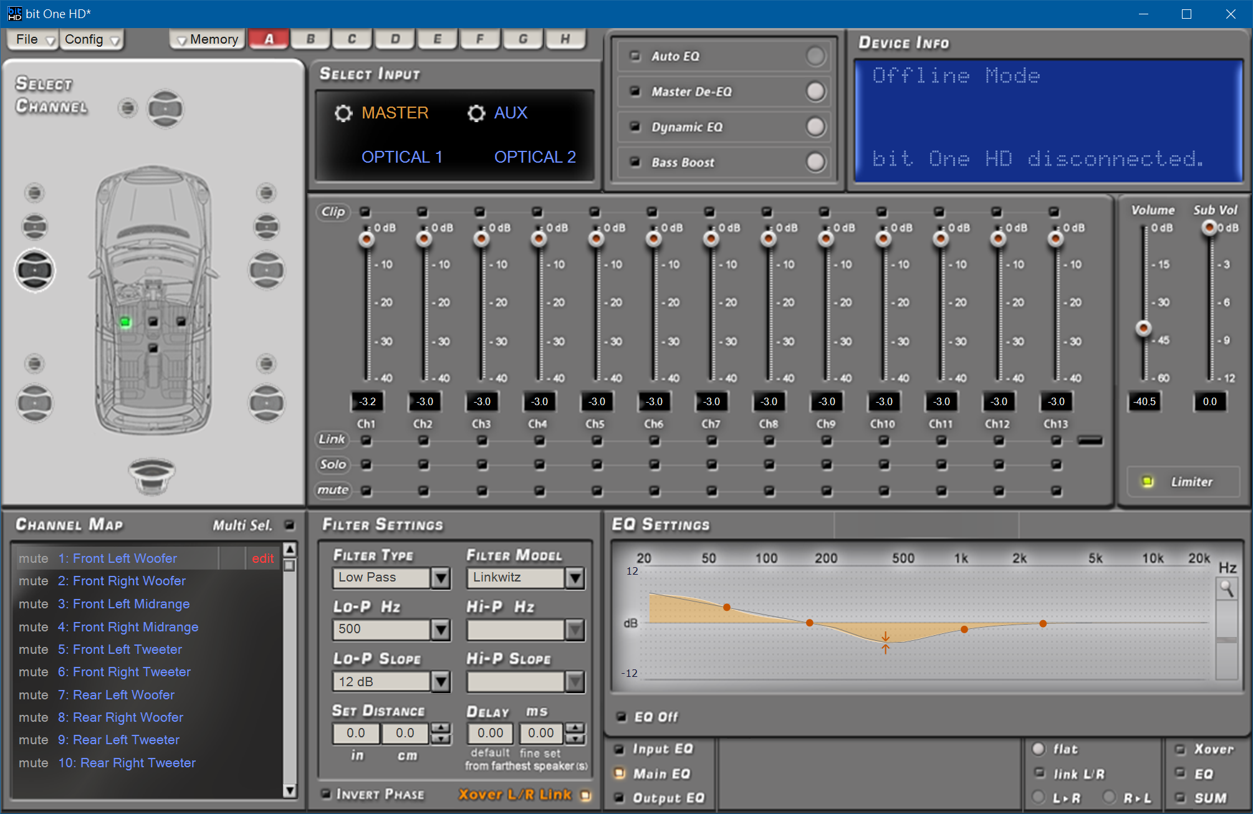Open the Lo-P Hz frequency dropdown
Viewport: 1253px width, 814px height.
441,630
